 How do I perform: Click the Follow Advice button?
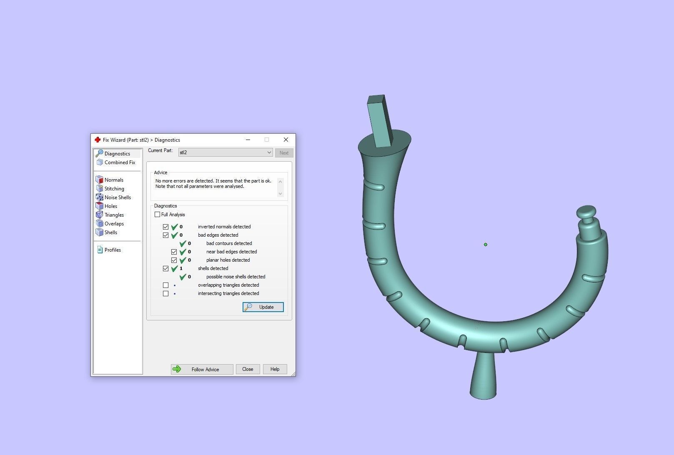(x=202, y=369)
